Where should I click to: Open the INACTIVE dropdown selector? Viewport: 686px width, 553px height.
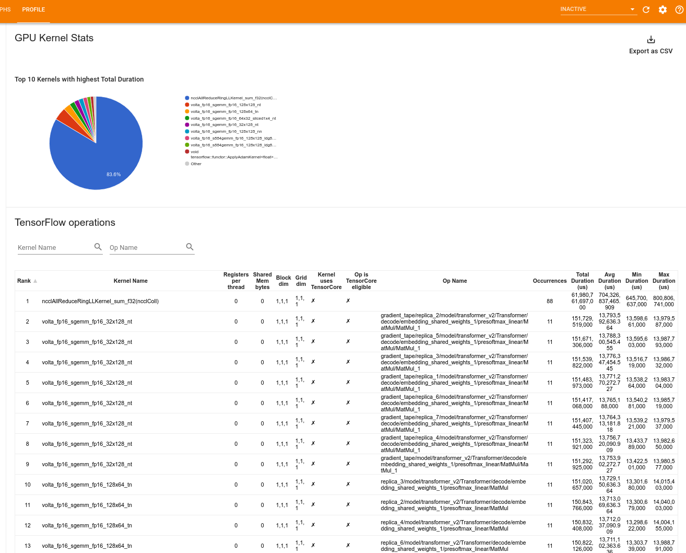598,9
